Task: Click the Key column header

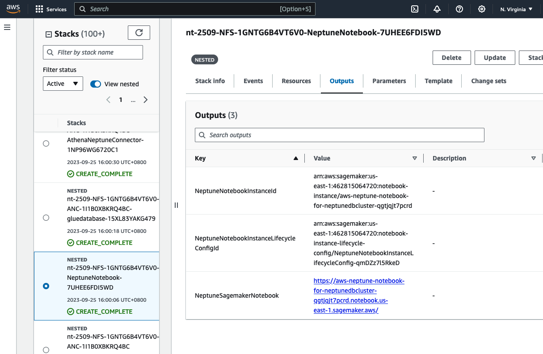Action: pos(200,158)
